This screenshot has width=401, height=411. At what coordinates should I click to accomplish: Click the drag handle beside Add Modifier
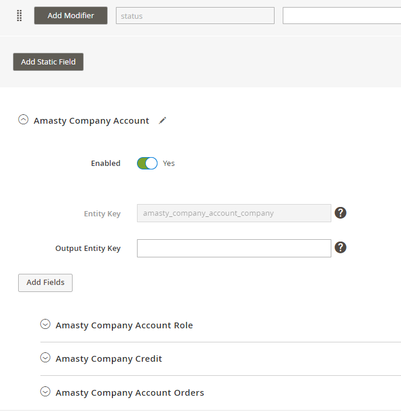click(19, 16)
